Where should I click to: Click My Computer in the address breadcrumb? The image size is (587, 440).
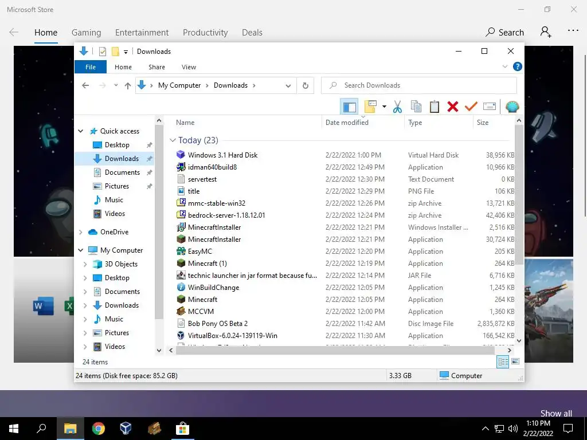pyautogui.click(x=179, y=85)
